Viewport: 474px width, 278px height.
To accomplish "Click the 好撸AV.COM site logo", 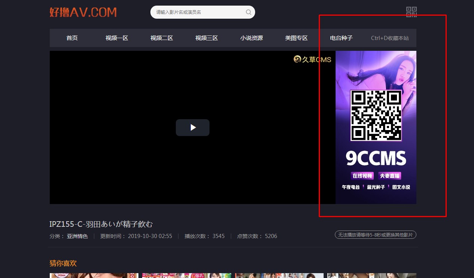I will pos(83,12).
